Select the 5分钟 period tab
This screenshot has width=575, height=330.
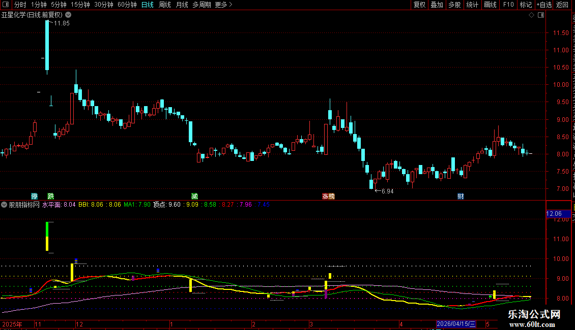59,5
